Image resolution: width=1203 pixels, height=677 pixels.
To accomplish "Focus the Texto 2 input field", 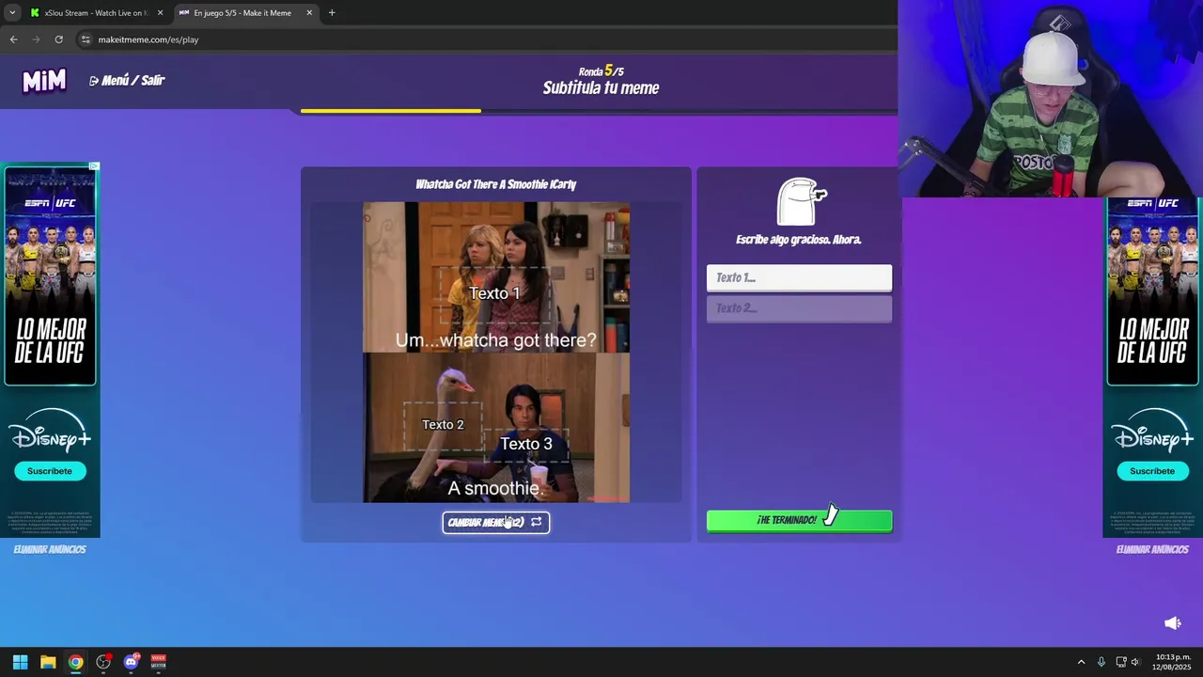I will click(799, 308).
